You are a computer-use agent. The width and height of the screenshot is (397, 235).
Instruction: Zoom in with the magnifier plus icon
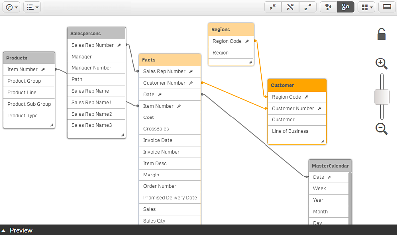pos(381,63)
